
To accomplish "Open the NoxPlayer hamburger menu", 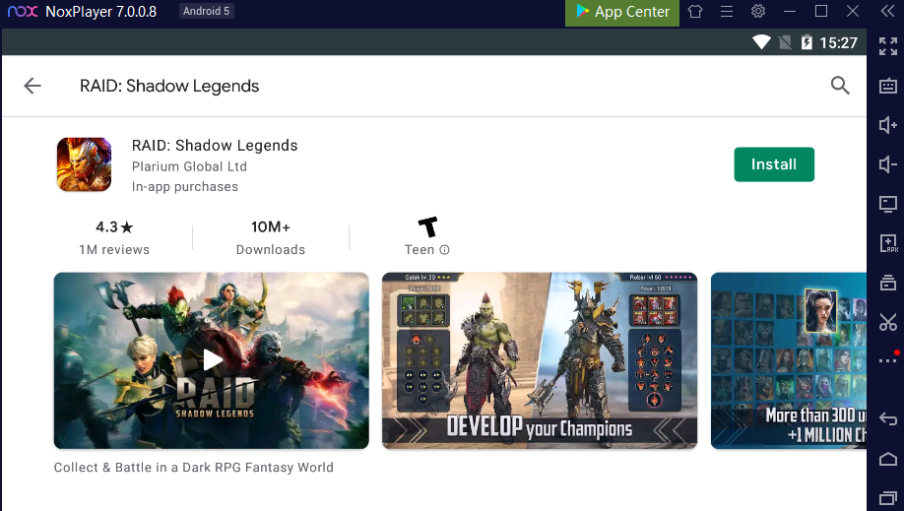I will click(727, 12).
